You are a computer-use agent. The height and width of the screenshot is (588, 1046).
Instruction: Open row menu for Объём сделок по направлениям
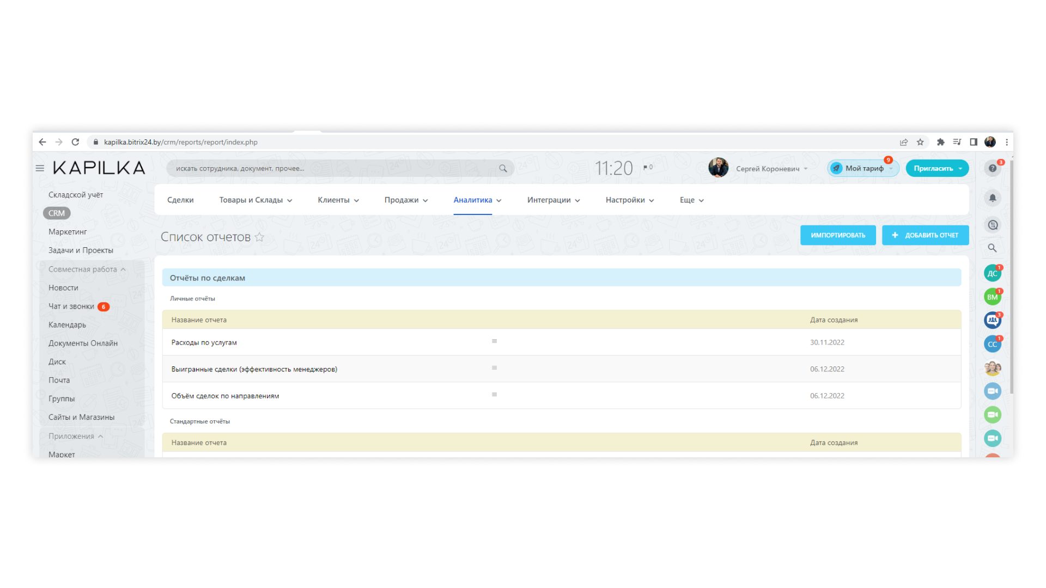494,395
